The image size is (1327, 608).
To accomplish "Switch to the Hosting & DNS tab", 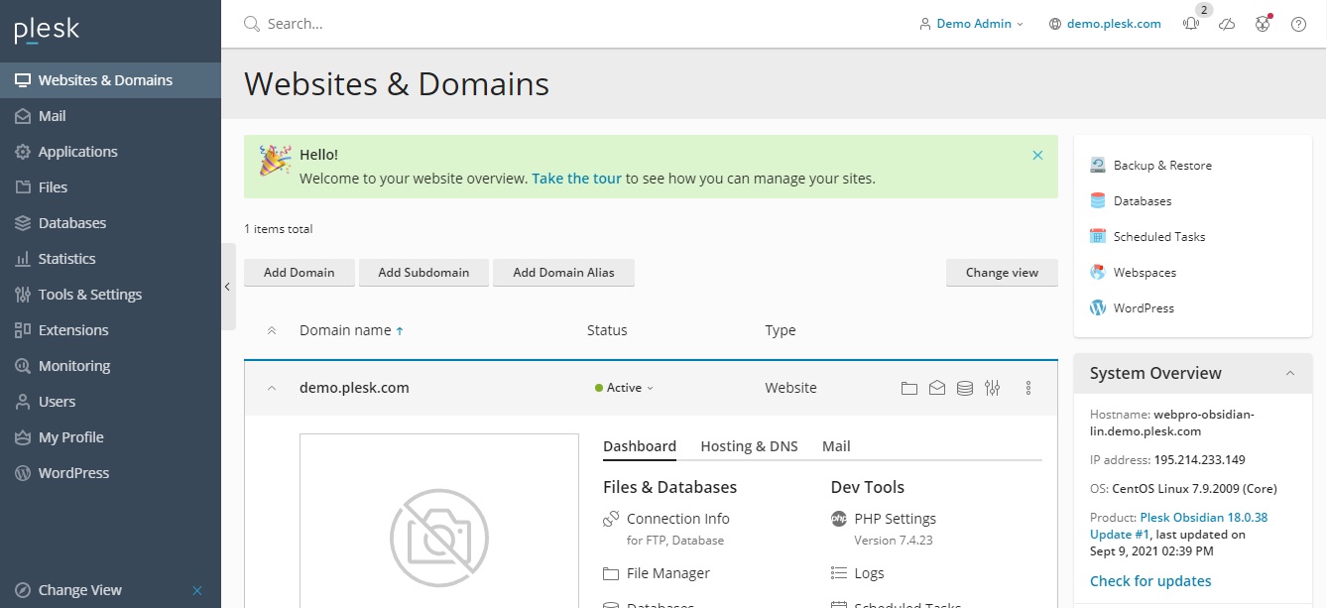I will (749, 446).
